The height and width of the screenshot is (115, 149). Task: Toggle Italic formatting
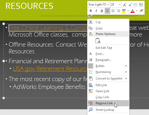[96, 11]
